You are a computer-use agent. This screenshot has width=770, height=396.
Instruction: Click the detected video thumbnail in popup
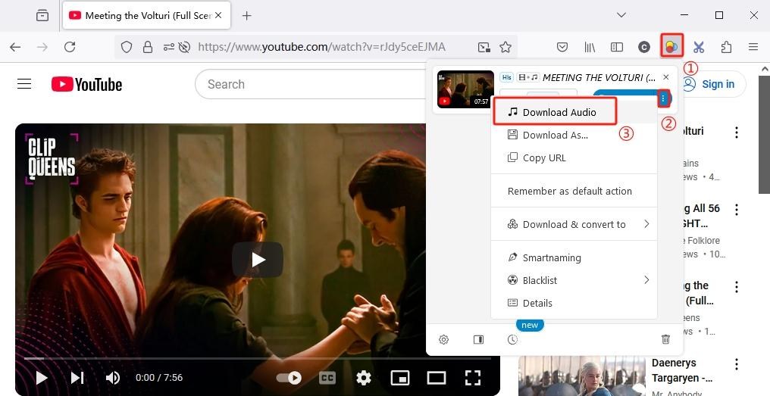coord(465,89)
